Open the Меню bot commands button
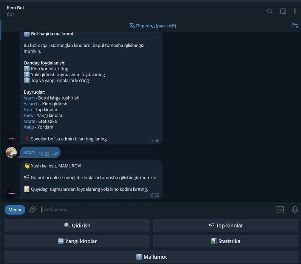Screen dimensions: 301x264 tap(15, 210)
